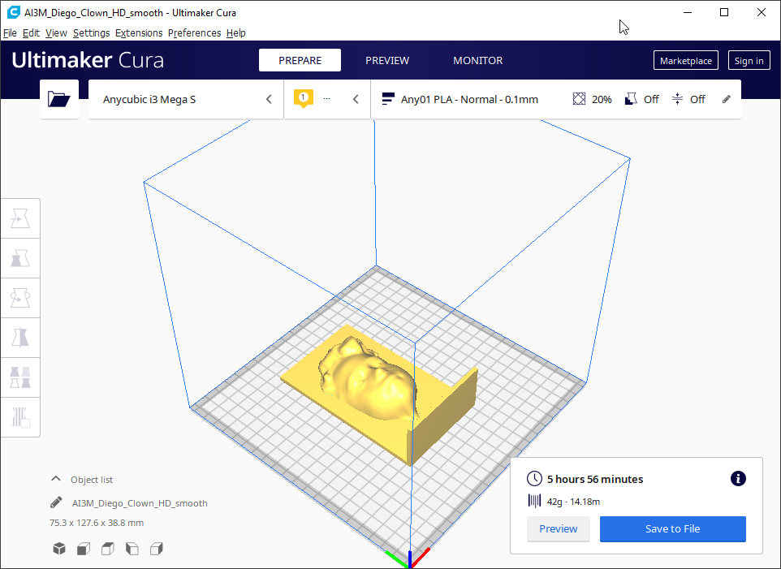Image resolution: width=781 pixels, height=569 pixels.
Task: Click the Save to File button
Action: [x=672, y=529]
